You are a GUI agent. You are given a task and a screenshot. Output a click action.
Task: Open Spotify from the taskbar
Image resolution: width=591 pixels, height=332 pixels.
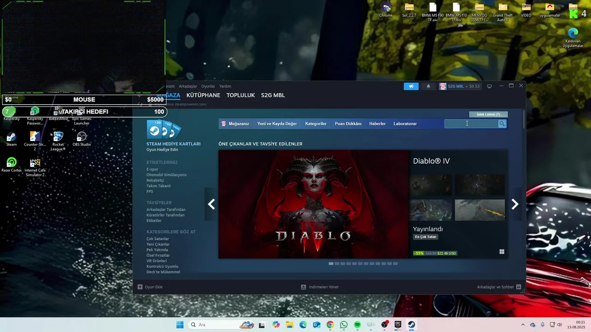pyautogui.click(x=357, y=325)
